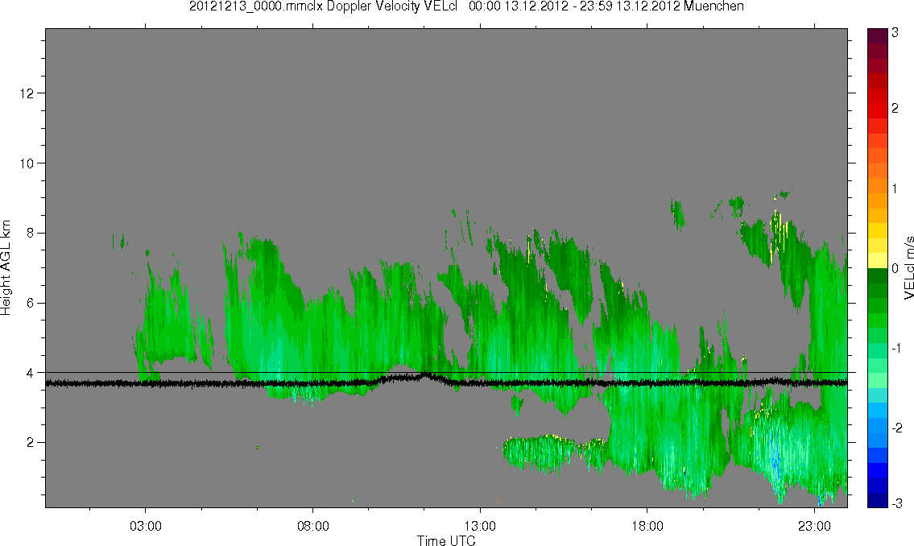The width and height of the screenshot is (914, 546).
Task: Click the 'Time UTC' axis label
Action: click(446, 540)
